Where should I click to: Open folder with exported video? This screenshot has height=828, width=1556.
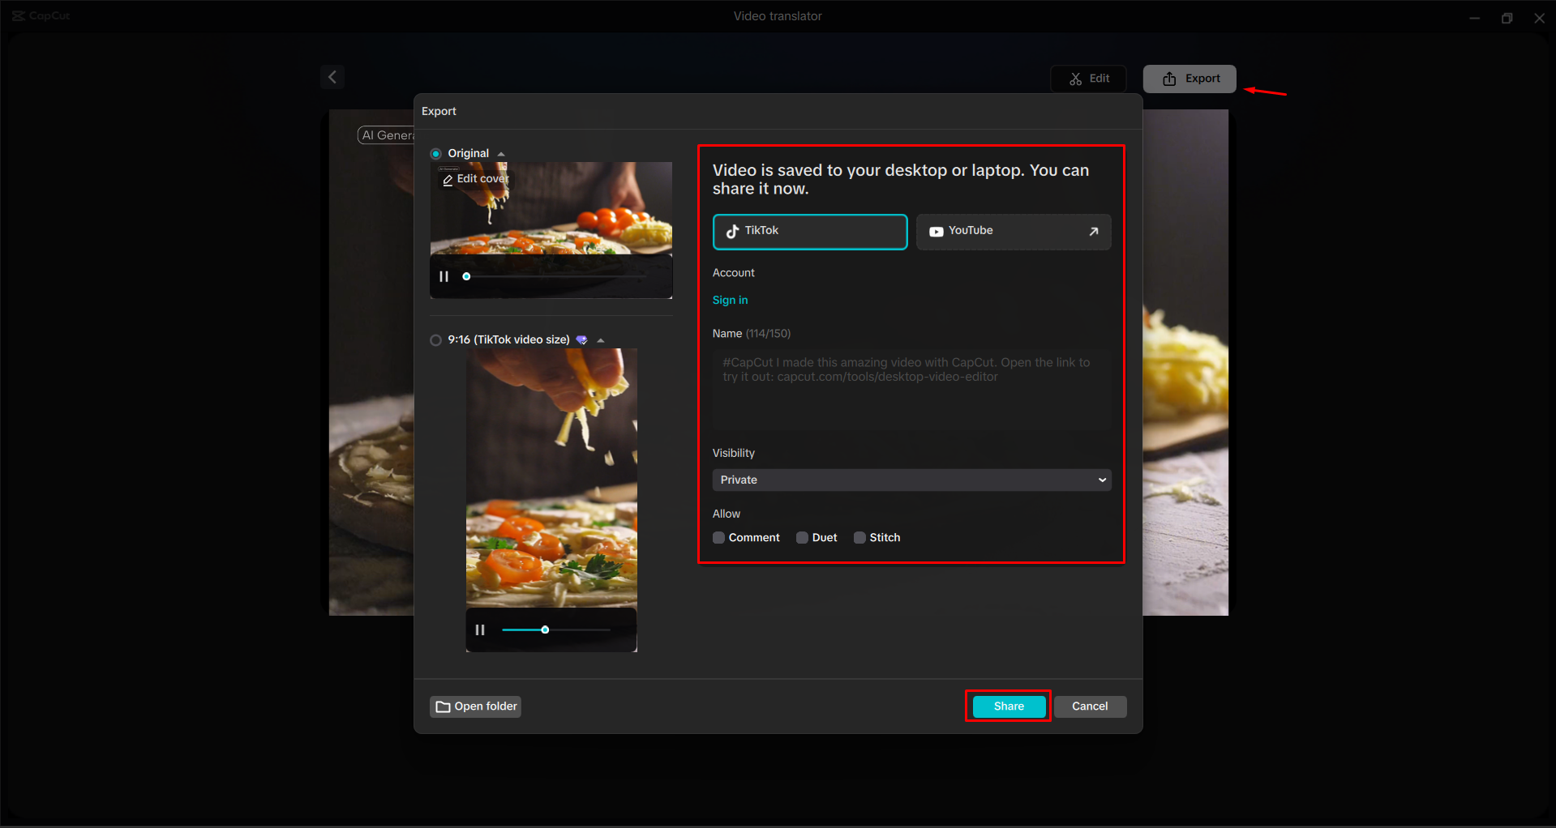475,706
